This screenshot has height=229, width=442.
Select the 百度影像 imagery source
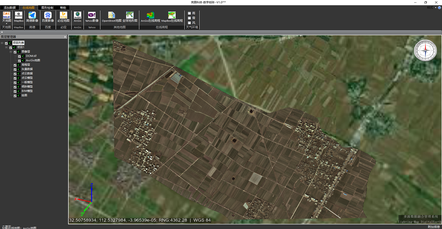[x=48, y=17]
